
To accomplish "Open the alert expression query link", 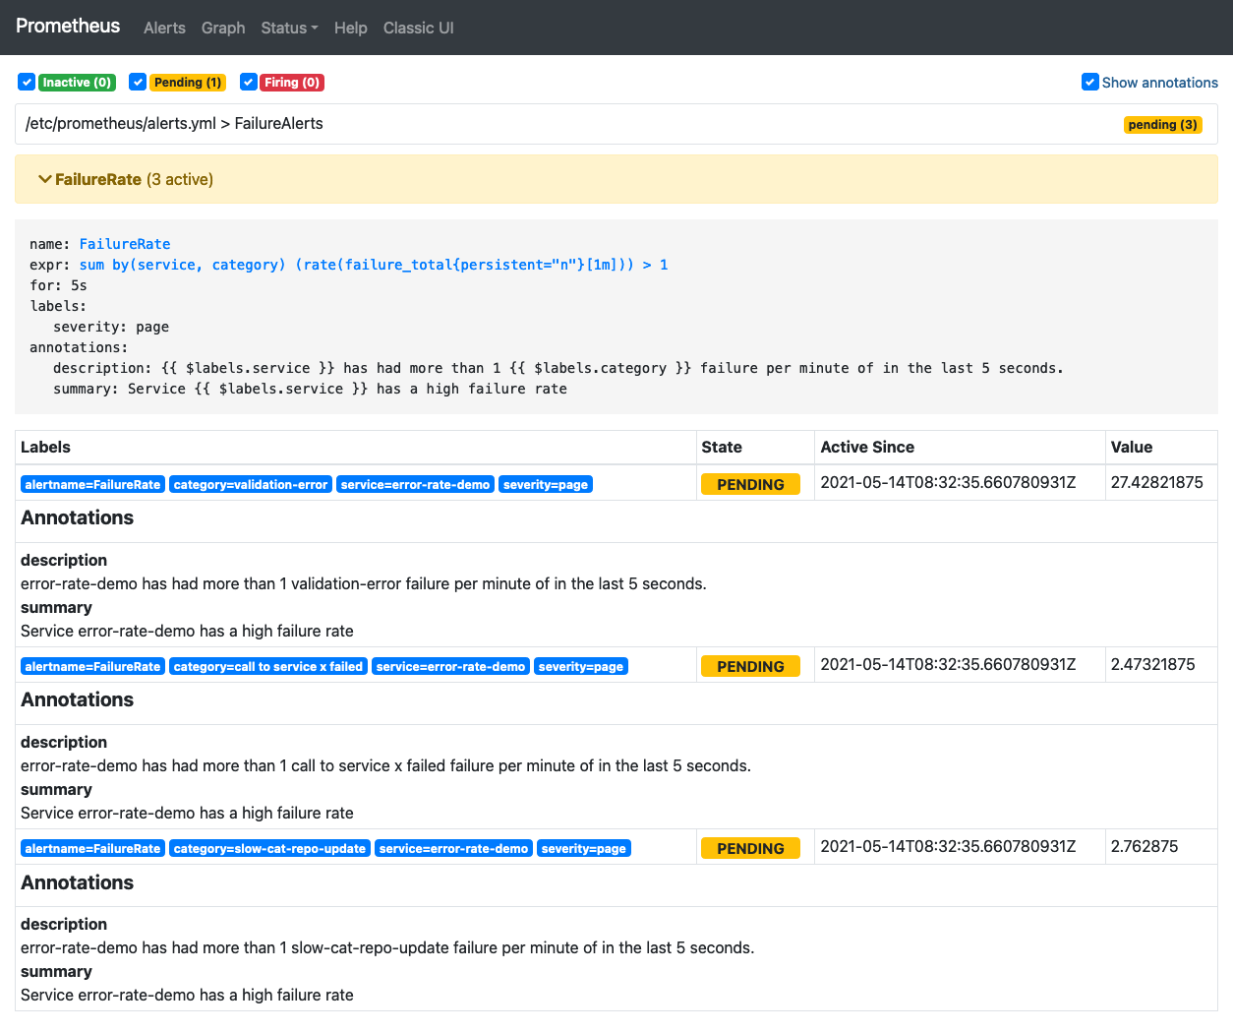I will pyautogui.click(x=374, y=265).
